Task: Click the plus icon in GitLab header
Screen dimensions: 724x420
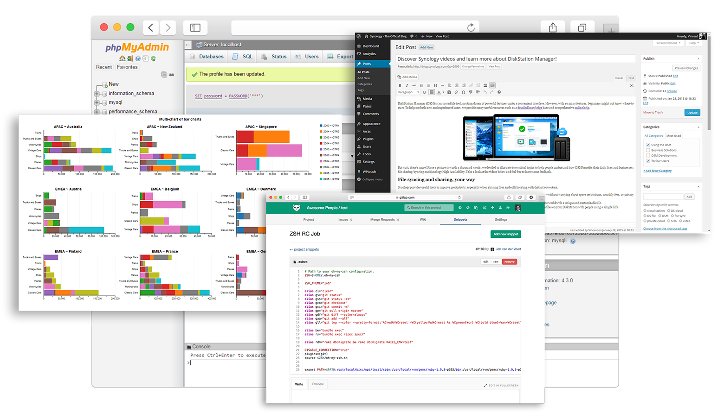Action: point(492,208)
